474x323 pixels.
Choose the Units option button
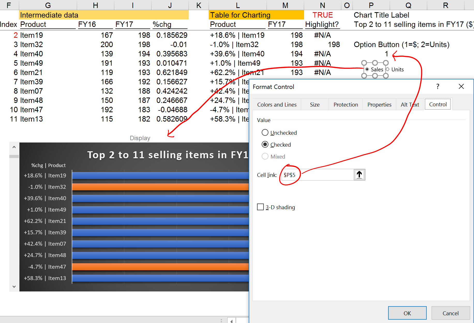(x=388, y=69)
